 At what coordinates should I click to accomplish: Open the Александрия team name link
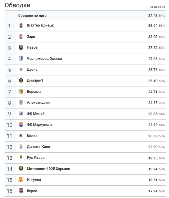click(x=38, y=103)
